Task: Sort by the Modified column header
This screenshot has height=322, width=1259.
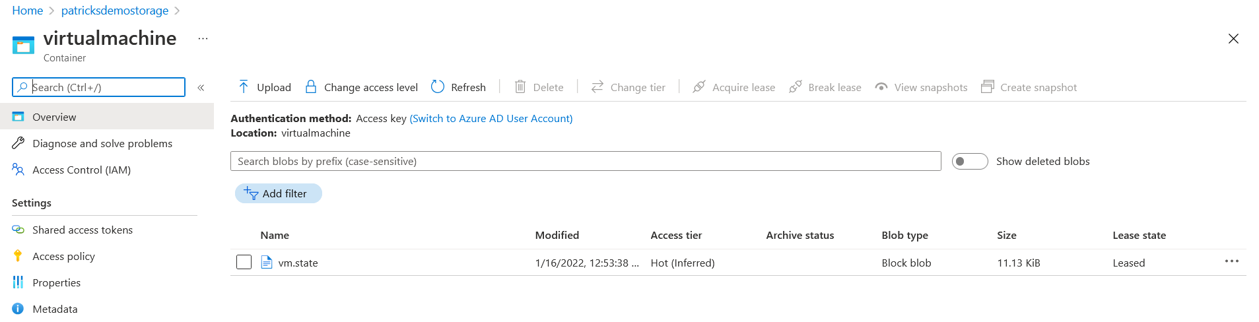Action: coord(557,235)
